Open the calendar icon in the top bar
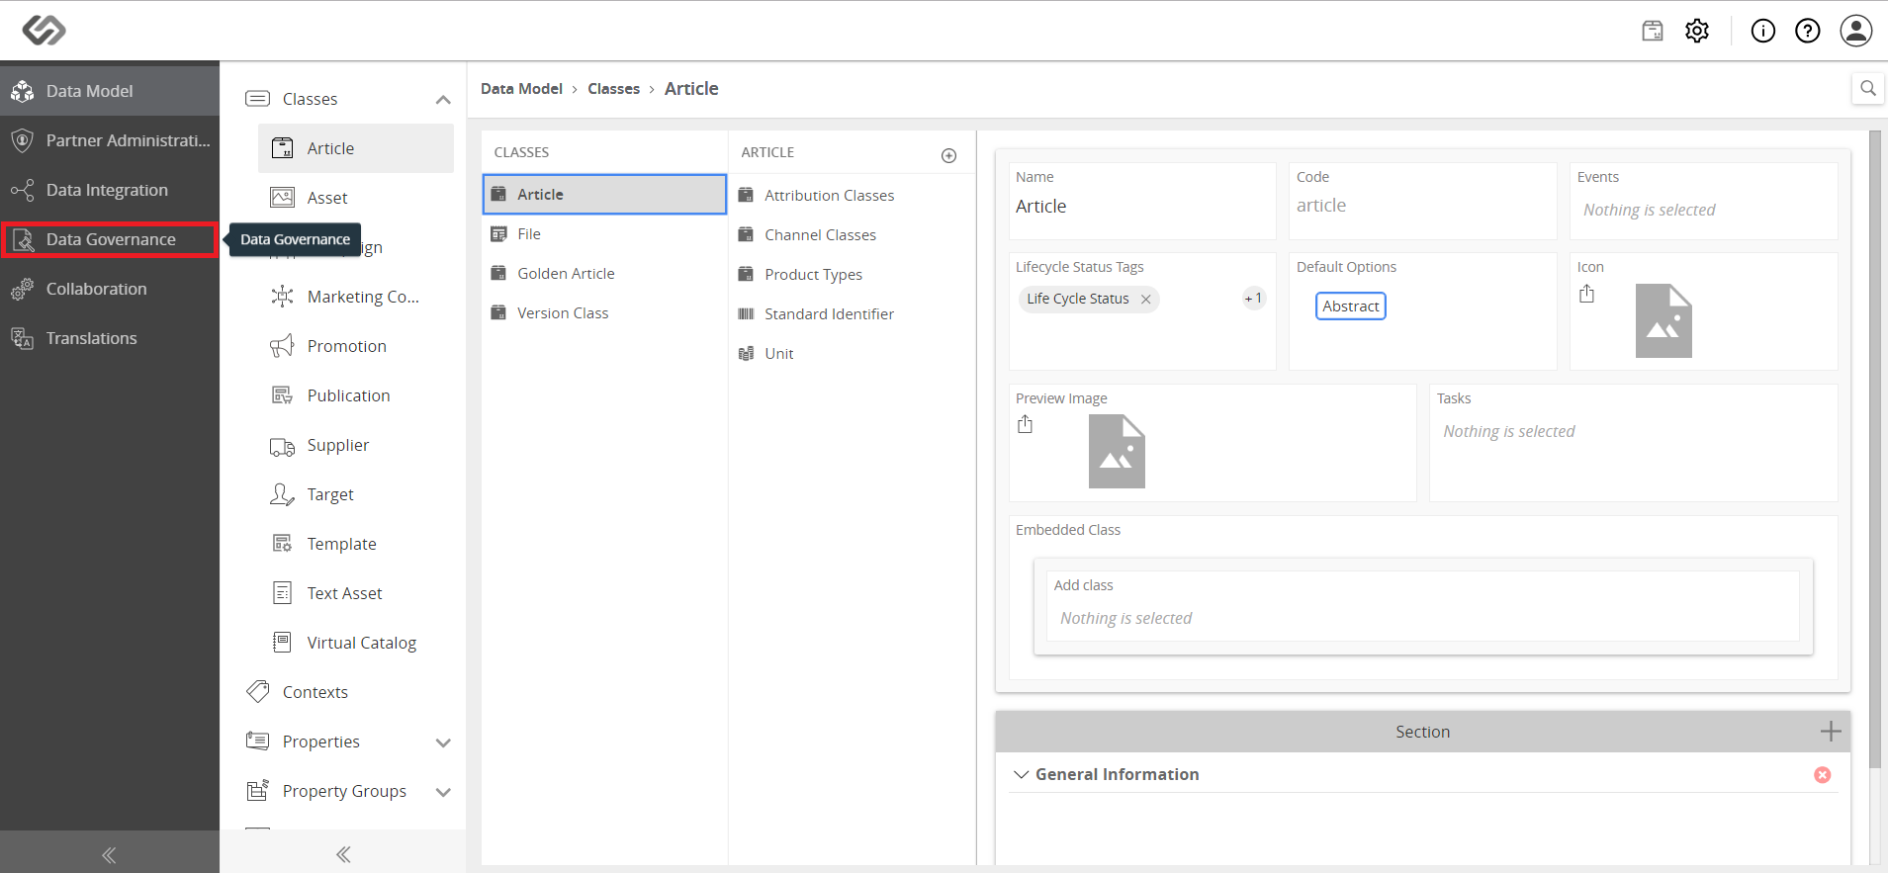1888x873 pixels. tap(1653, 31)
